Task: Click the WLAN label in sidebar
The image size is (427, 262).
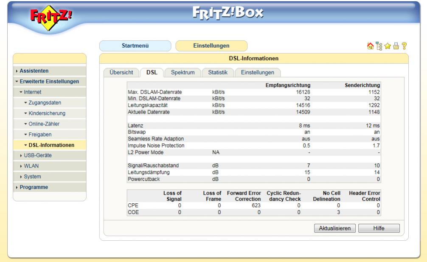Action: click(31, 166)
